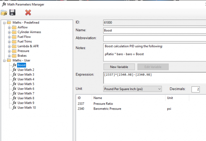Expand the Cylinder Airmass tree node

[9, 32]
